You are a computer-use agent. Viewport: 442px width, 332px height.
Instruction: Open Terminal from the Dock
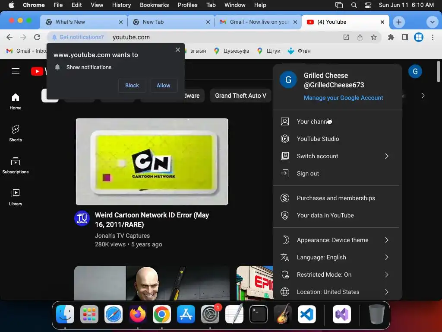pyautogui.click(x=259, y=314)
